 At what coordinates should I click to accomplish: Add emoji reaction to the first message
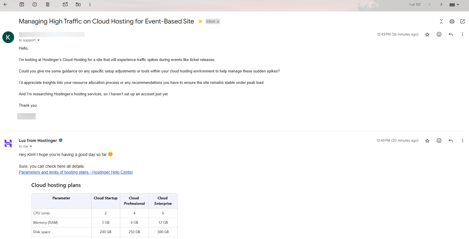point(439,35)
